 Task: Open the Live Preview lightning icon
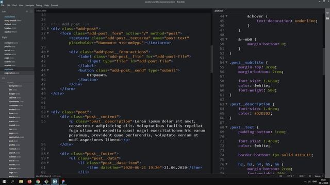327,13
